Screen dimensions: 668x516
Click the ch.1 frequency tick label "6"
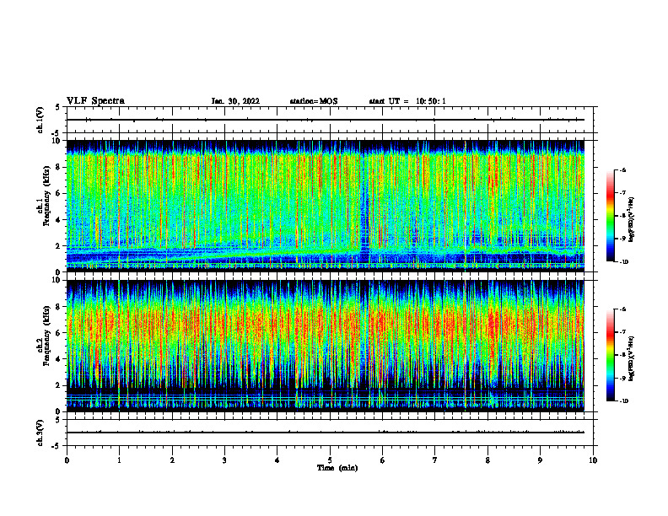[x=58, y=193]
